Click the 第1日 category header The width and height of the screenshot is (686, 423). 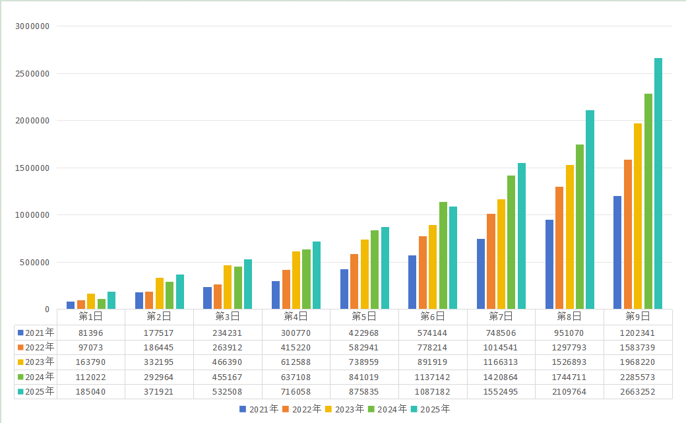coord(90,317)
